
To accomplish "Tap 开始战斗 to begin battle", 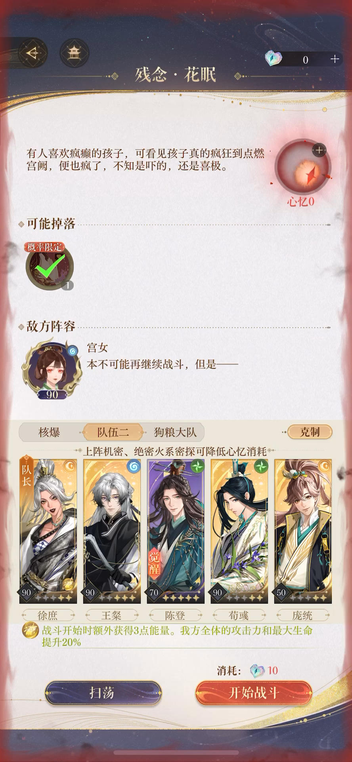I will [254, 693].
